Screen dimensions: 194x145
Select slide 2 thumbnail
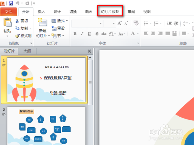(x=46, y=126)
